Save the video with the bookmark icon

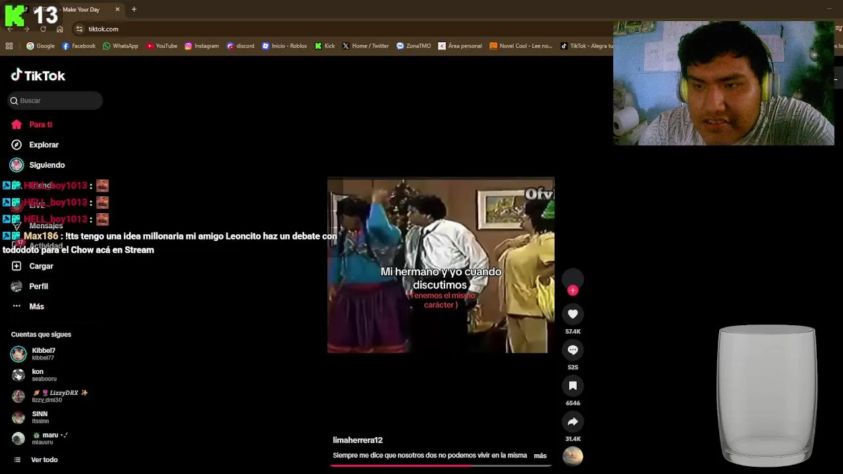pos(573,386)
